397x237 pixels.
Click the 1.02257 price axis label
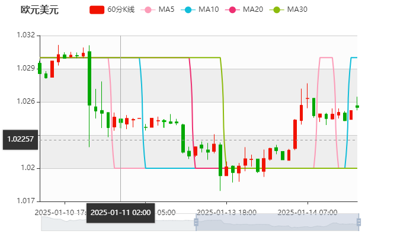click(x=20, y=139)
